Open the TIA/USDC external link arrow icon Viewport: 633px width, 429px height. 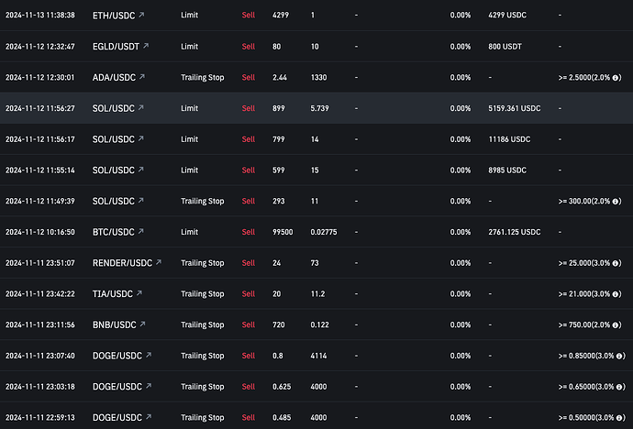(x=139, y=293)
